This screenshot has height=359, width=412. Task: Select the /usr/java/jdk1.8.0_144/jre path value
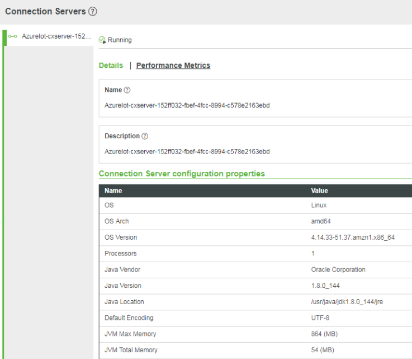click(347, 302)
